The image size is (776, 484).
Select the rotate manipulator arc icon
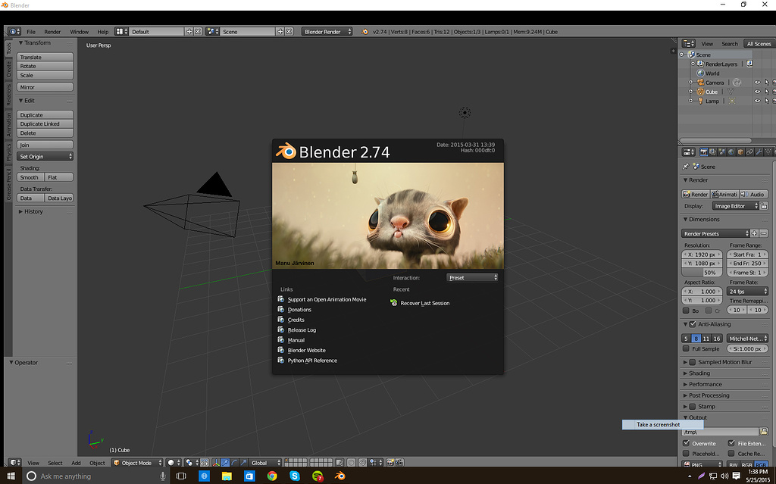pos(234,463)
